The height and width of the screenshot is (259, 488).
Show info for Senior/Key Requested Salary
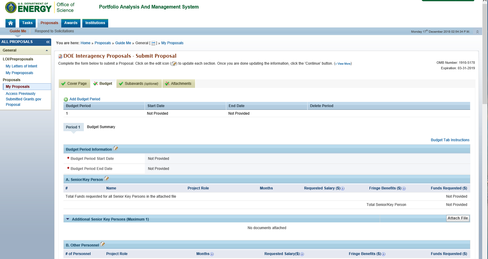[343, 189]
